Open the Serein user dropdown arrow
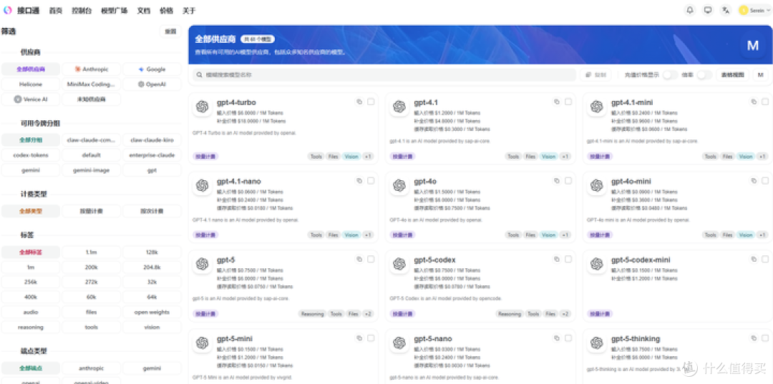This screenshot has height=384, width=773. point(768,10)
